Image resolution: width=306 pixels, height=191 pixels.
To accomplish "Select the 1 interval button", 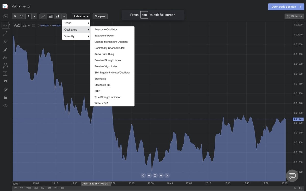I will [29, 16].
